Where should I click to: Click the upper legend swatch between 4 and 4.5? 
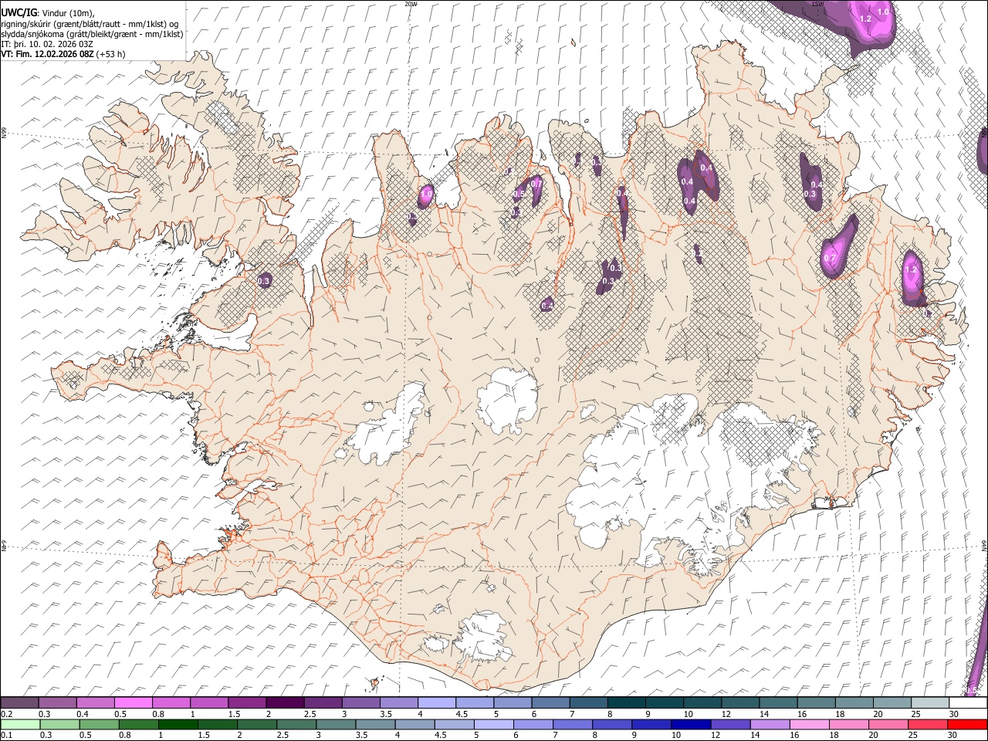(437, 703)
